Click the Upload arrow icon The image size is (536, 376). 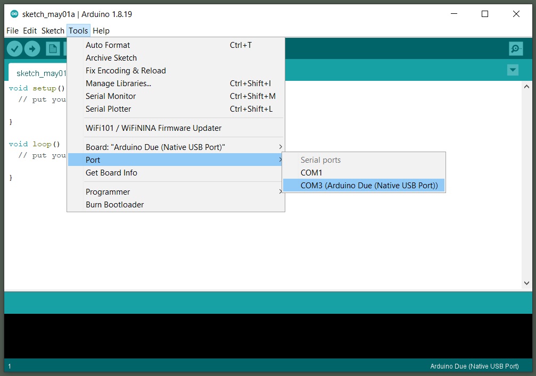pos(32,49)
